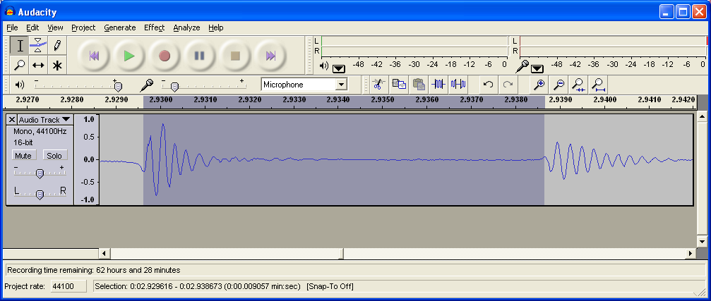Undo the last action
The height and width of the screenshot is (301, 711).
click(488, 84)
